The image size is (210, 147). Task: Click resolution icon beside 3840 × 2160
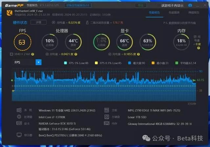[x=11, y=54]
